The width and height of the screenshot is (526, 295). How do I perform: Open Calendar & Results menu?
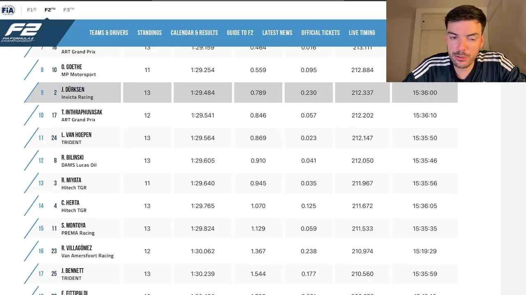(194, 33)
